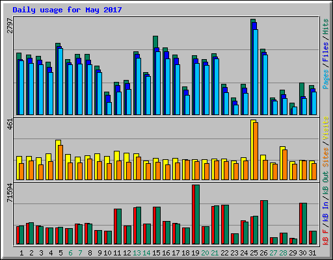The image size is (333, 260).
Task: Click the 461 visits axis value
Action: 10,124
